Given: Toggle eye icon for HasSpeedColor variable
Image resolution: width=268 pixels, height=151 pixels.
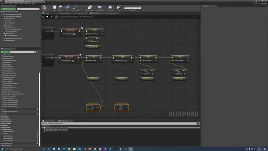Looking at the screenshot, I should [37, 138].
